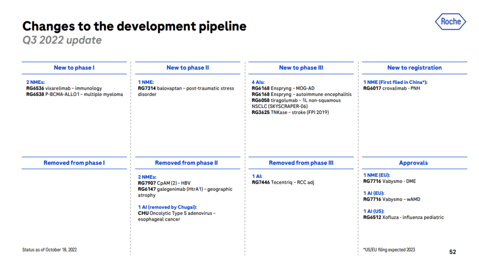Viewport: 479px width, 269px height.
Task: Click the '*US/EU filing expected 2023' footnote
Action: point(389,250)
